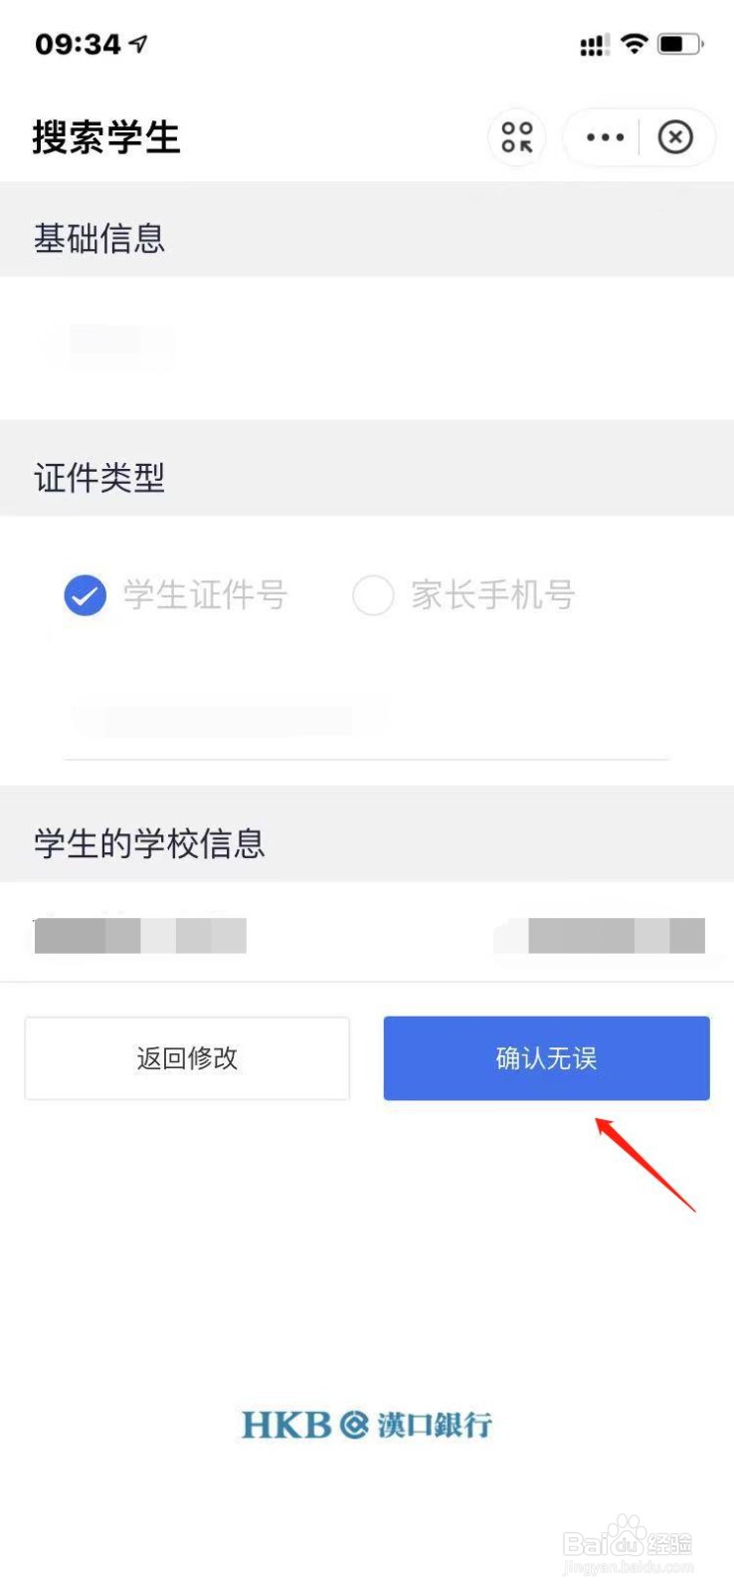Tap the 证件类型 section header
This screenshot has width=734, height=1593.
click(99, 478)
